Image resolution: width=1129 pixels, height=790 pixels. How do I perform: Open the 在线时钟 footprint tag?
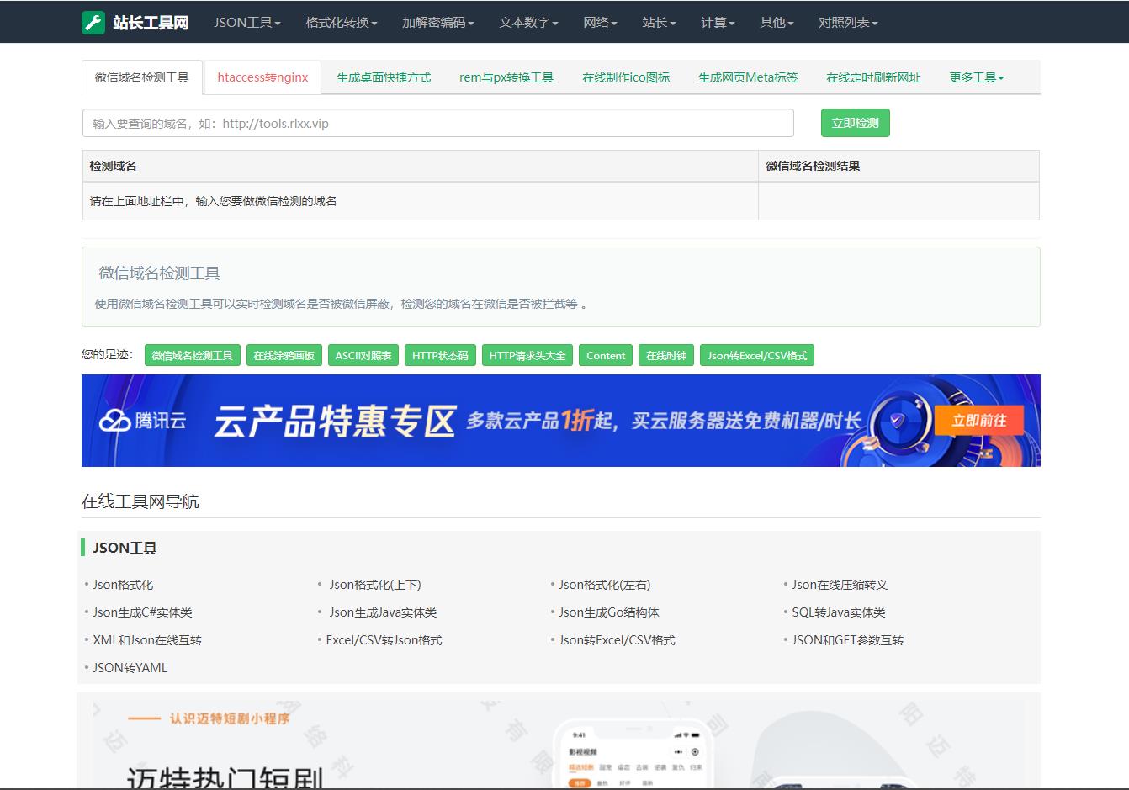(666, 355)
